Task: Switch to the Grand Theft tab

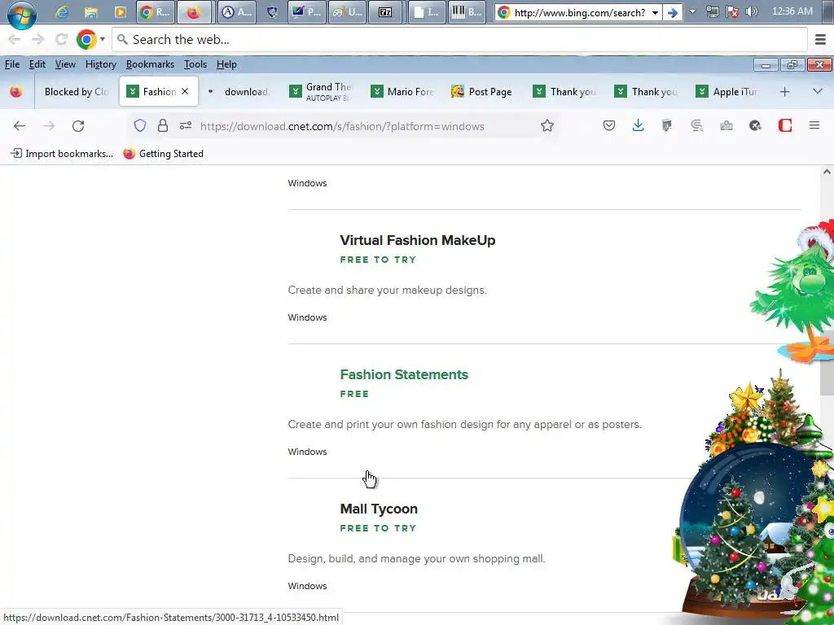Action: tap(323, 91)
